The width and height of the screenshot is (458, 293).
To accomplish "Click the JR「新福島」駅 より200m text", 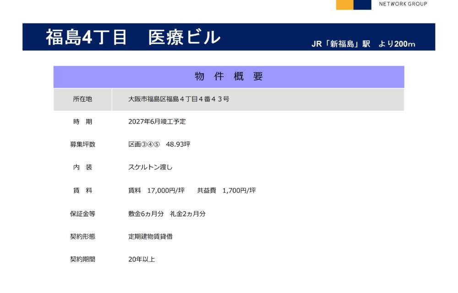I will (363, 44).
